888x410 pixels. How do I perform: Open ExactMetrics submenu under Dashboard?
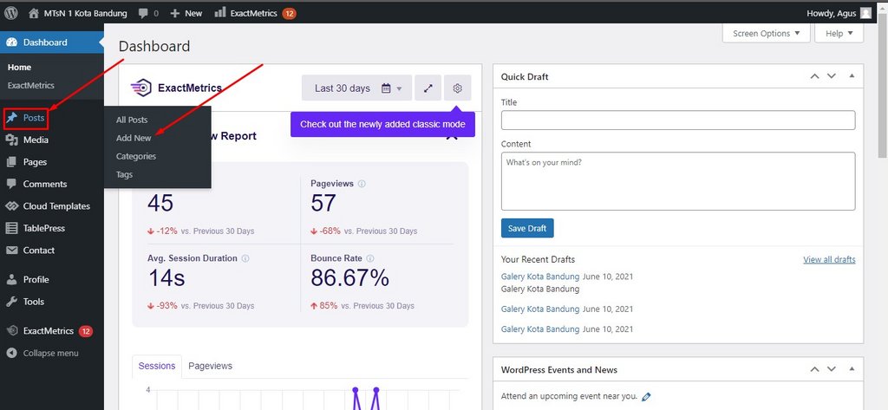31,86
